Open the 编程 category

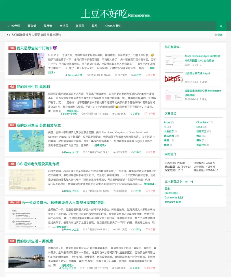199,140
